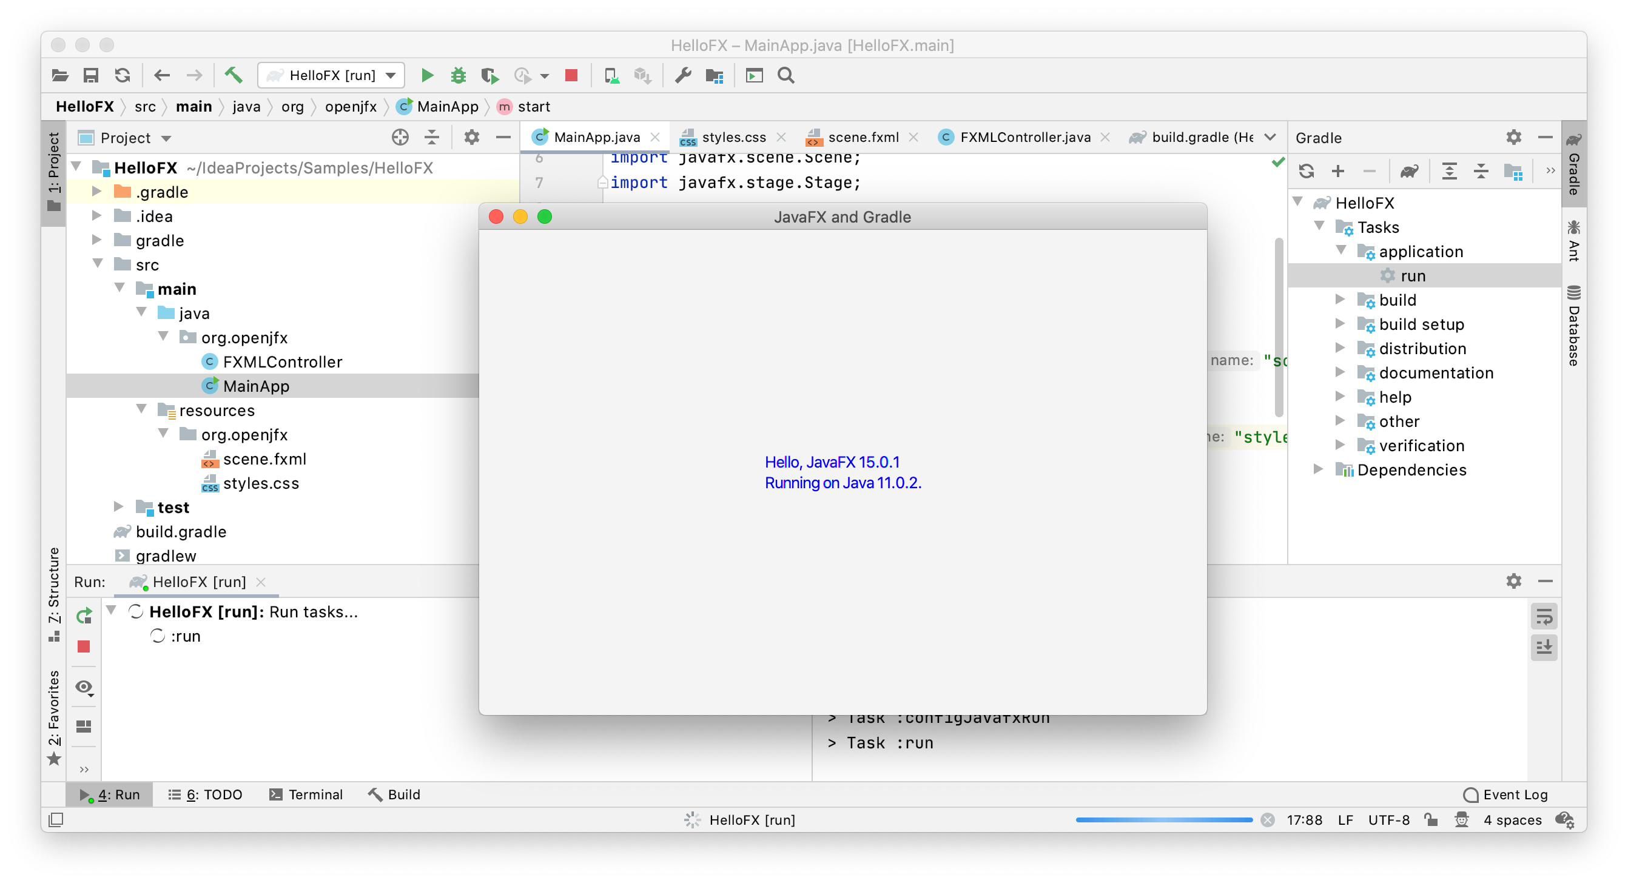Click the green Run button in toolbar

(427, 76)
